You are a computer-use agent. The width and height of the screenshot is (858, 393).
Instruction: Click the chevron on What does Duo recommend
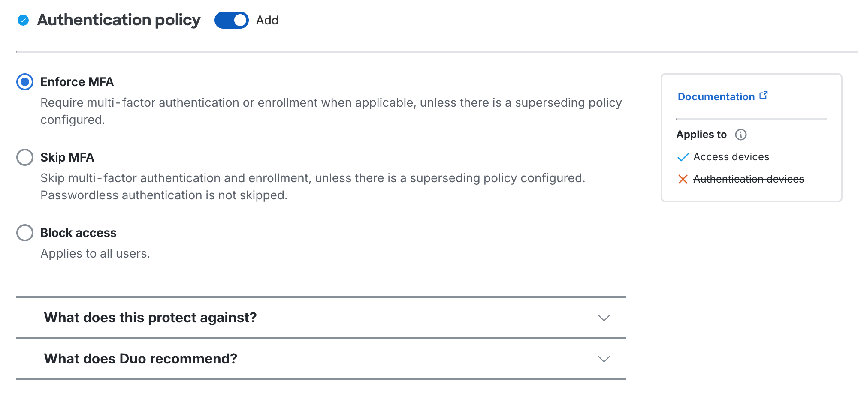[604, 358]
